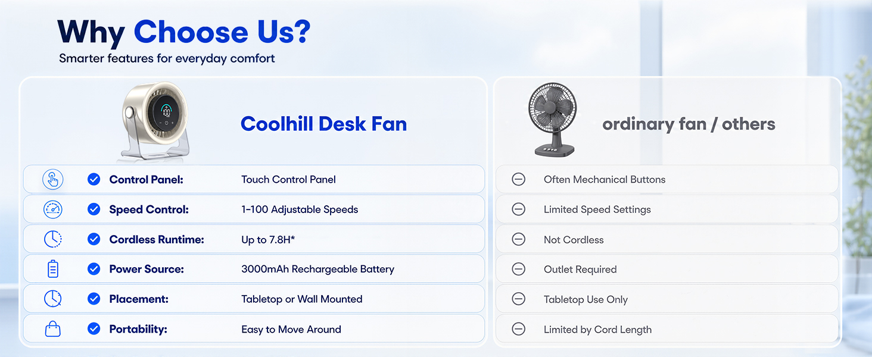Screen dimensions: 872x357
Task: Click the minus circle beside Limited by Cord Length
Action: click(519, 329)
